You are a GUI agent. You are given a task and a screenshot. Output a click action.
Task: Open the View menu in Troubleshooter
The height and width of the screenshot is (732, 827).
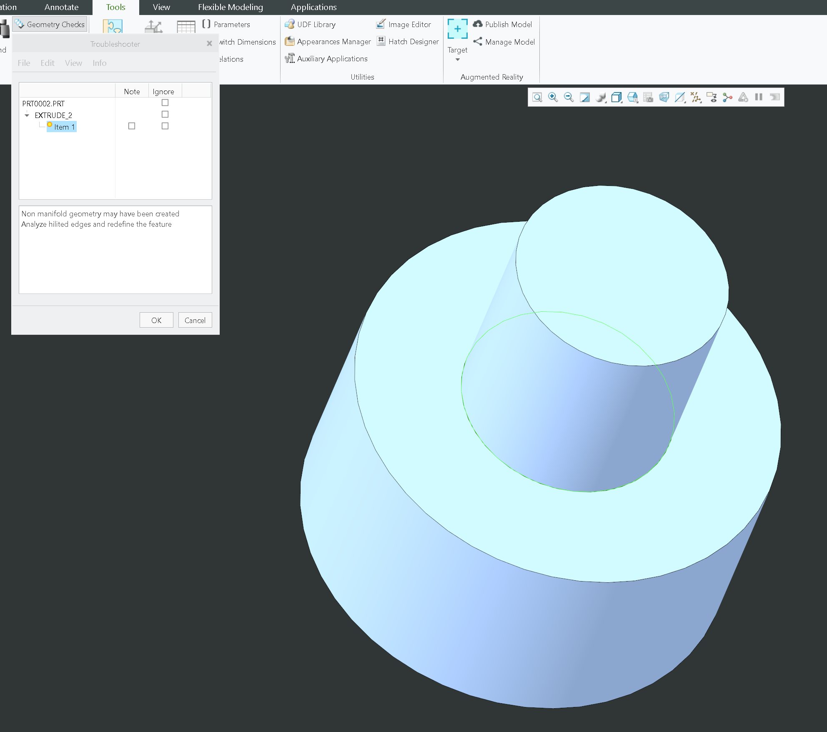[73, 63]
